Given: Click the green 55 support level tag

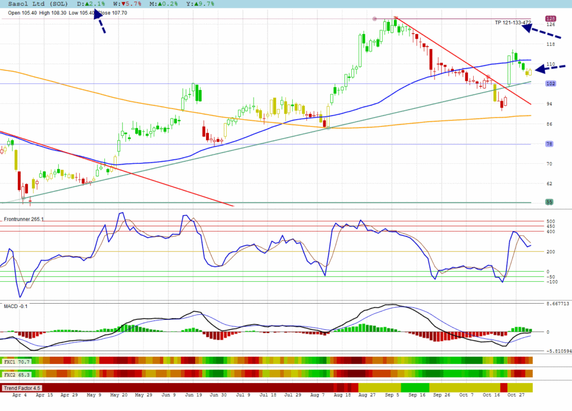Looking at the screenshot, I should point(550,202).
